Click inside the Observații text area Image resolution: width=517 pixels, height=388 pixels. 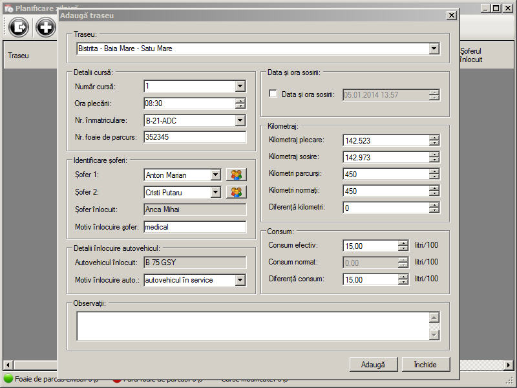[253, 326]
